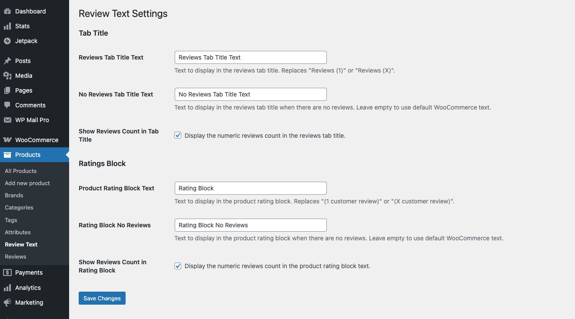
Task: Click the WP Mail Pro envelope icon
Action: point(7,120)
